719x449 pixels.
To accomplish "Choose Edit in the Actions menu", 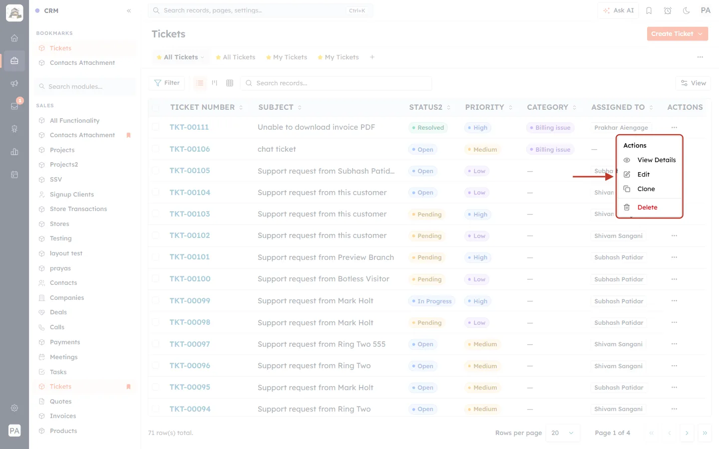I will click(x=650, y=175).
